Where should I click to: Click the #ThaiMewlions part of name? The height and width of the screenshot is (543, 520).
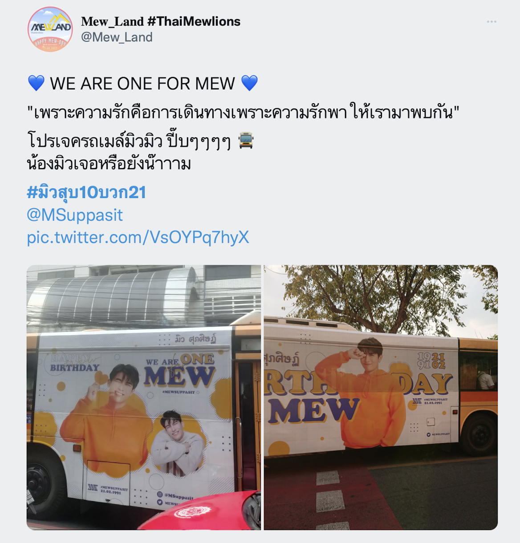pyautogui.click(x=194, y=21)
